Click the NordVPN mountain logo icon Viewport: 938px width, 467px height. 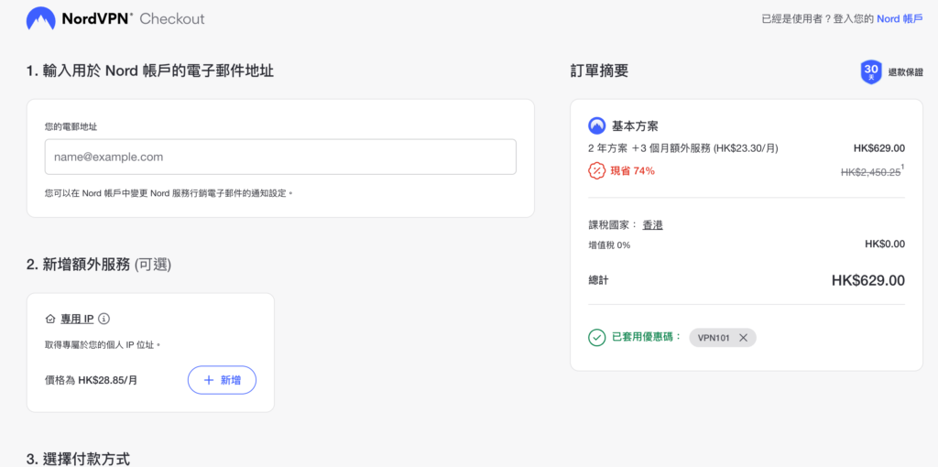coord(40,18)
